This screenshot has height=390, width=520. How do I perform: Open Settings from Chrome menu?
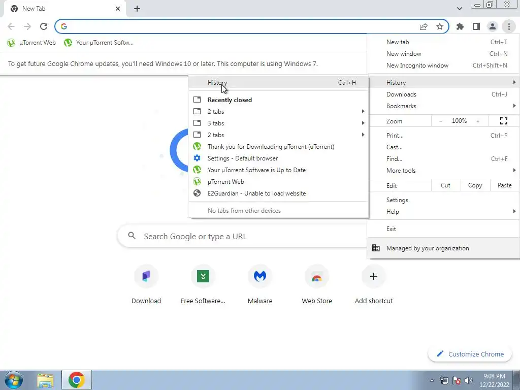[443, 200]
